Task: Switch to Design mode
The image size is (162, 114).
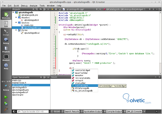Action: click(6, 33)
